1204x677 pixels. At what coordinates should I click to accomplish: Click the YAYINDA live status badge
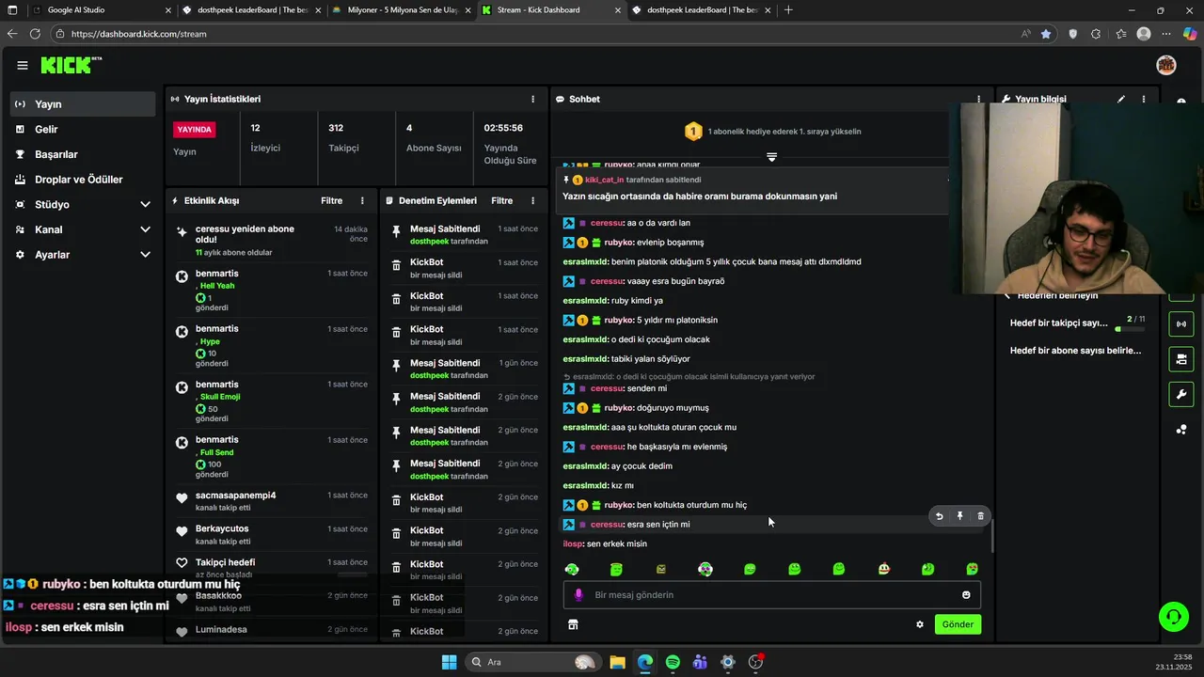tap(195, 130)
